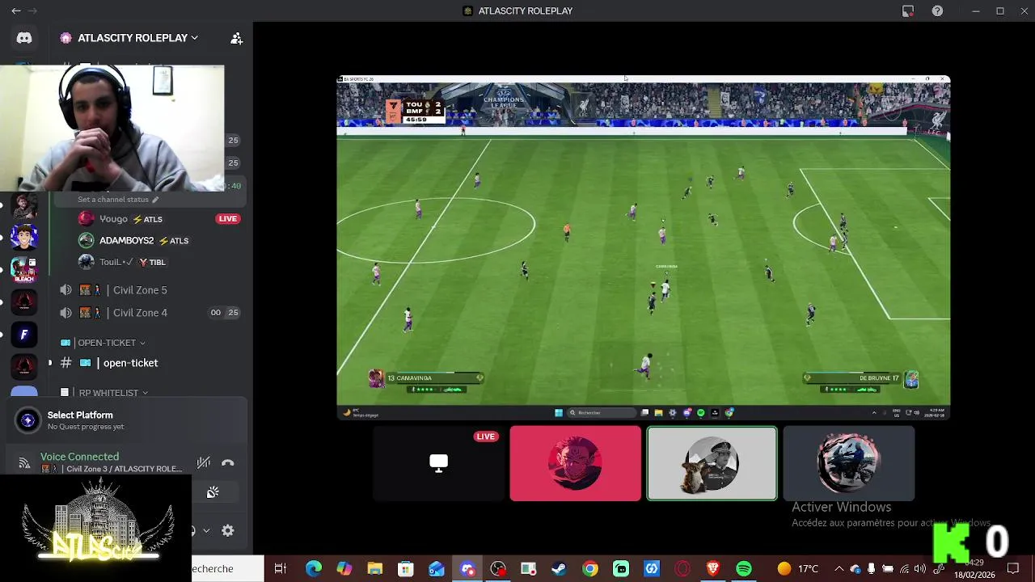Disconnect from voice with the hang-up icon
Viewport: 1035px width, 582px height.
pyautogui.click(x=228, y=463)
